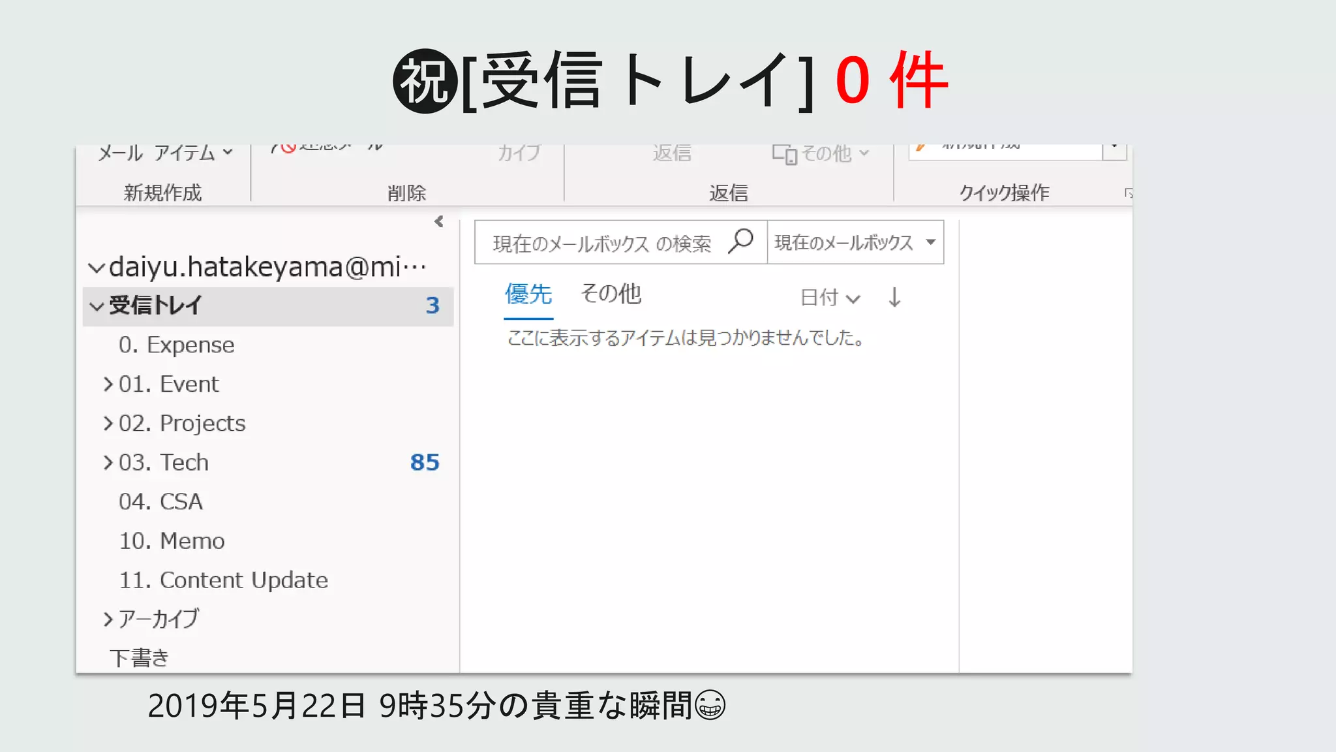The width and height of the screenshot is (1336, 752).
Task: Collapse the 受信トレイ folder chevron
Action: pyautogui.click(x=97, y=306)
